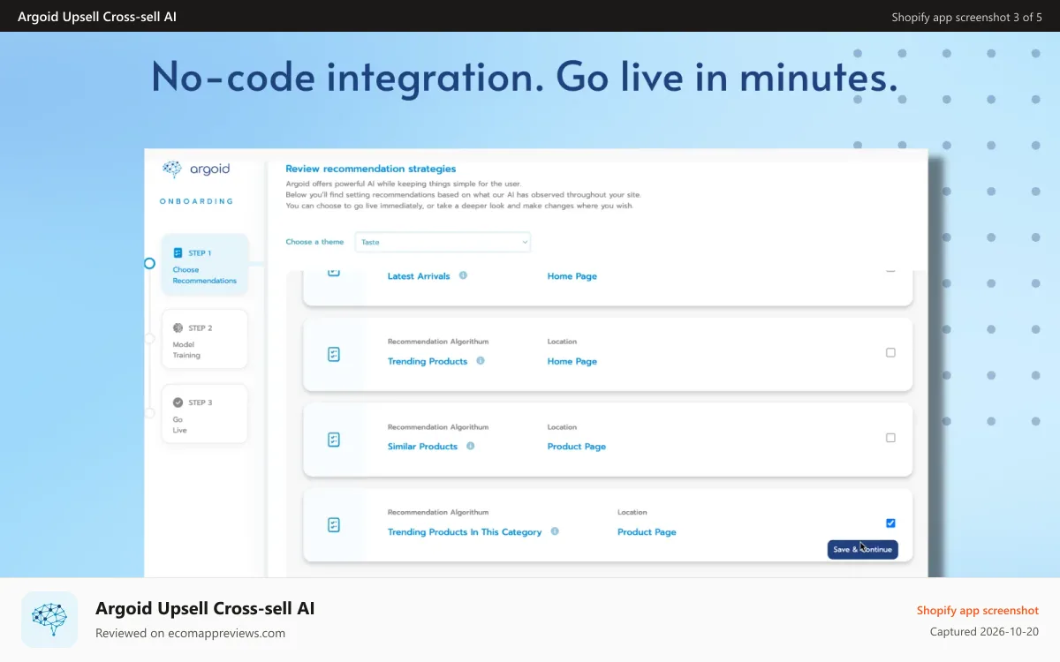Click the checklist icon in Trending Products row
This screenshot has width=1060, height=662.
coord(334,354)
